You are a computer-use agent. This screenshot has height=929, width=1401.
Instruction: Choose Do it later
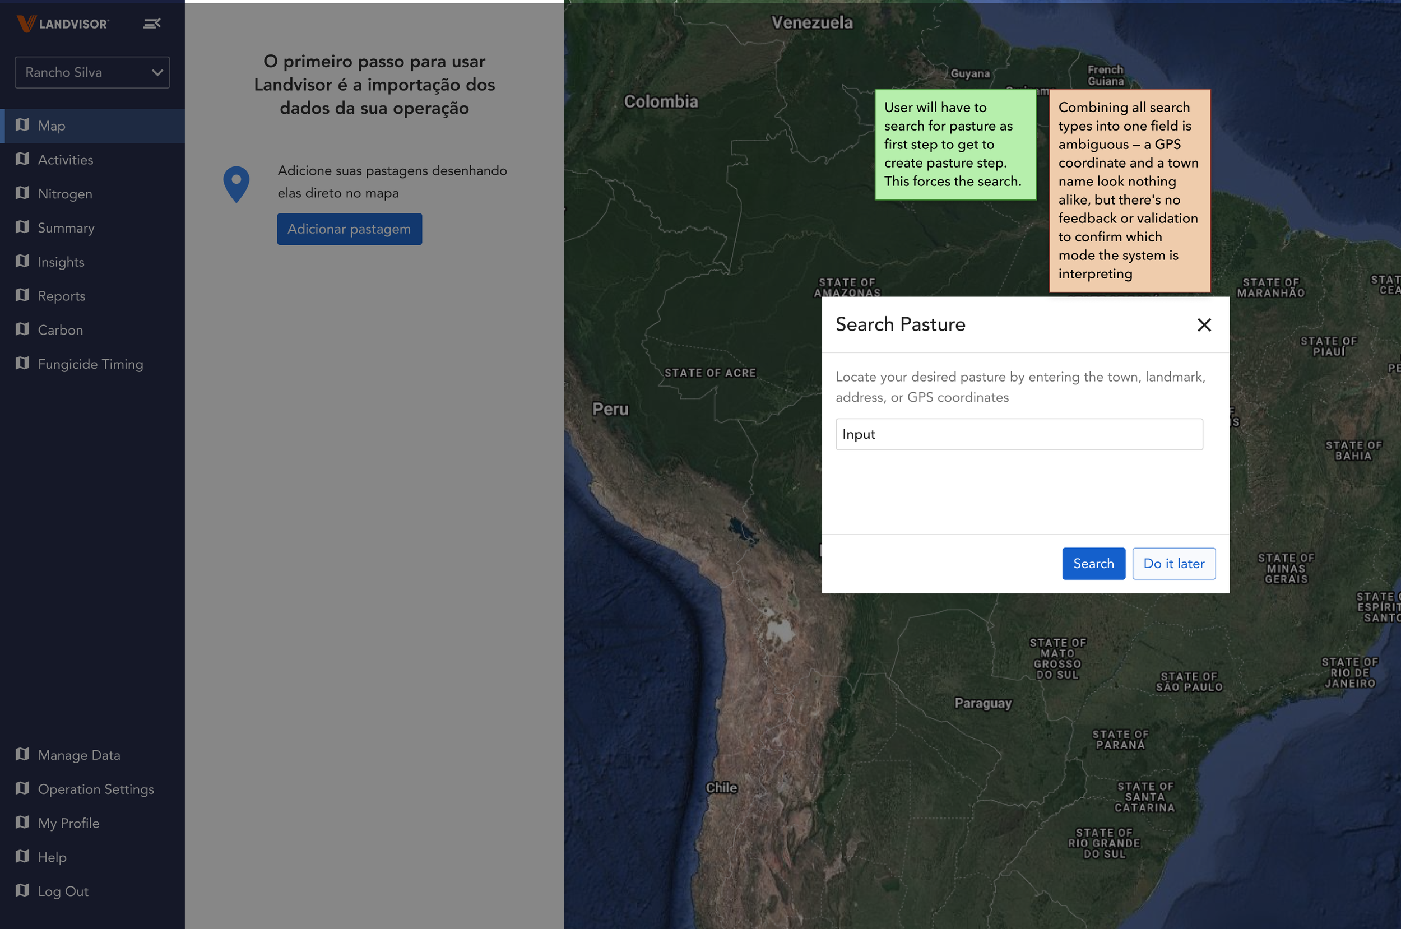(1173, 564)
